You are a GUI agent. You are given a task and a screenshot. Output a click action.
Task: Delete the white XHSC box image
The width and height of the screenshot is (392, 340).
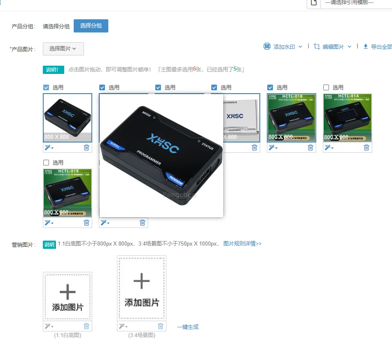(x=254, y=147)
